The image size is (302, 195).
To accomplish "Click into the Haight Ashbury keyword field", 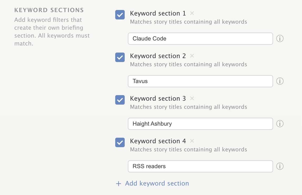I will [x=200, y=124].
